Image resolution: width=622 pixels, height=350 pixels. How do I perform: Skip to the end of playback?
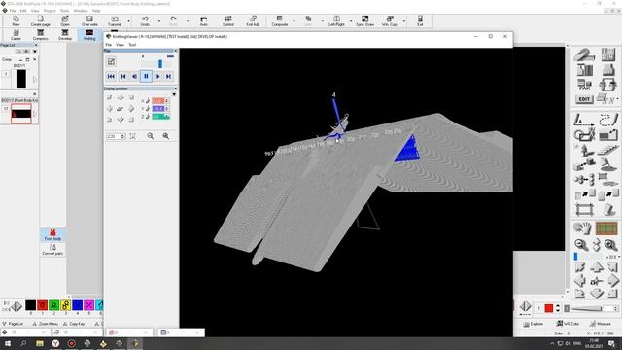tap(168, 76)
